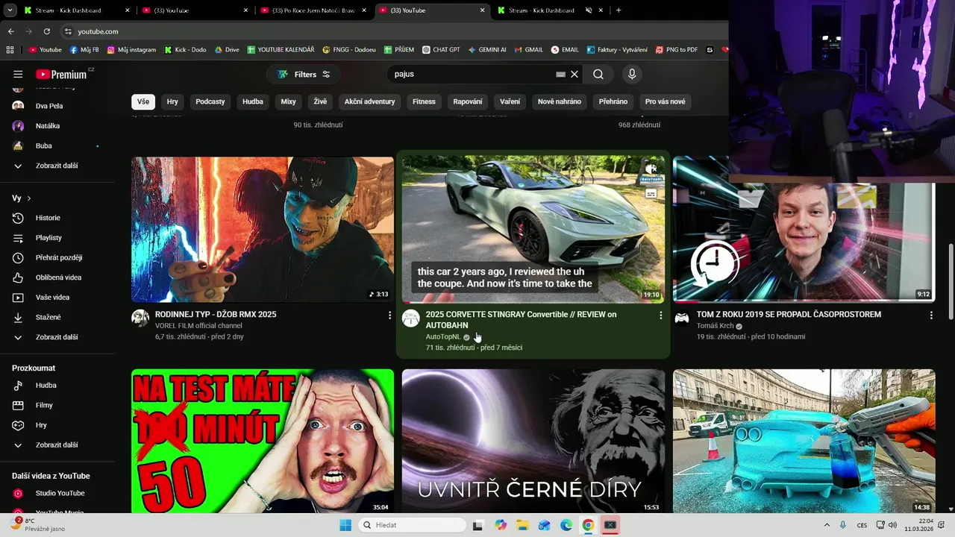The height and width of the screenshot is (537, 955).
Task: Open more options for RODINNEJ TYP video
Action: pyautogui.click(x=389, y=315)
